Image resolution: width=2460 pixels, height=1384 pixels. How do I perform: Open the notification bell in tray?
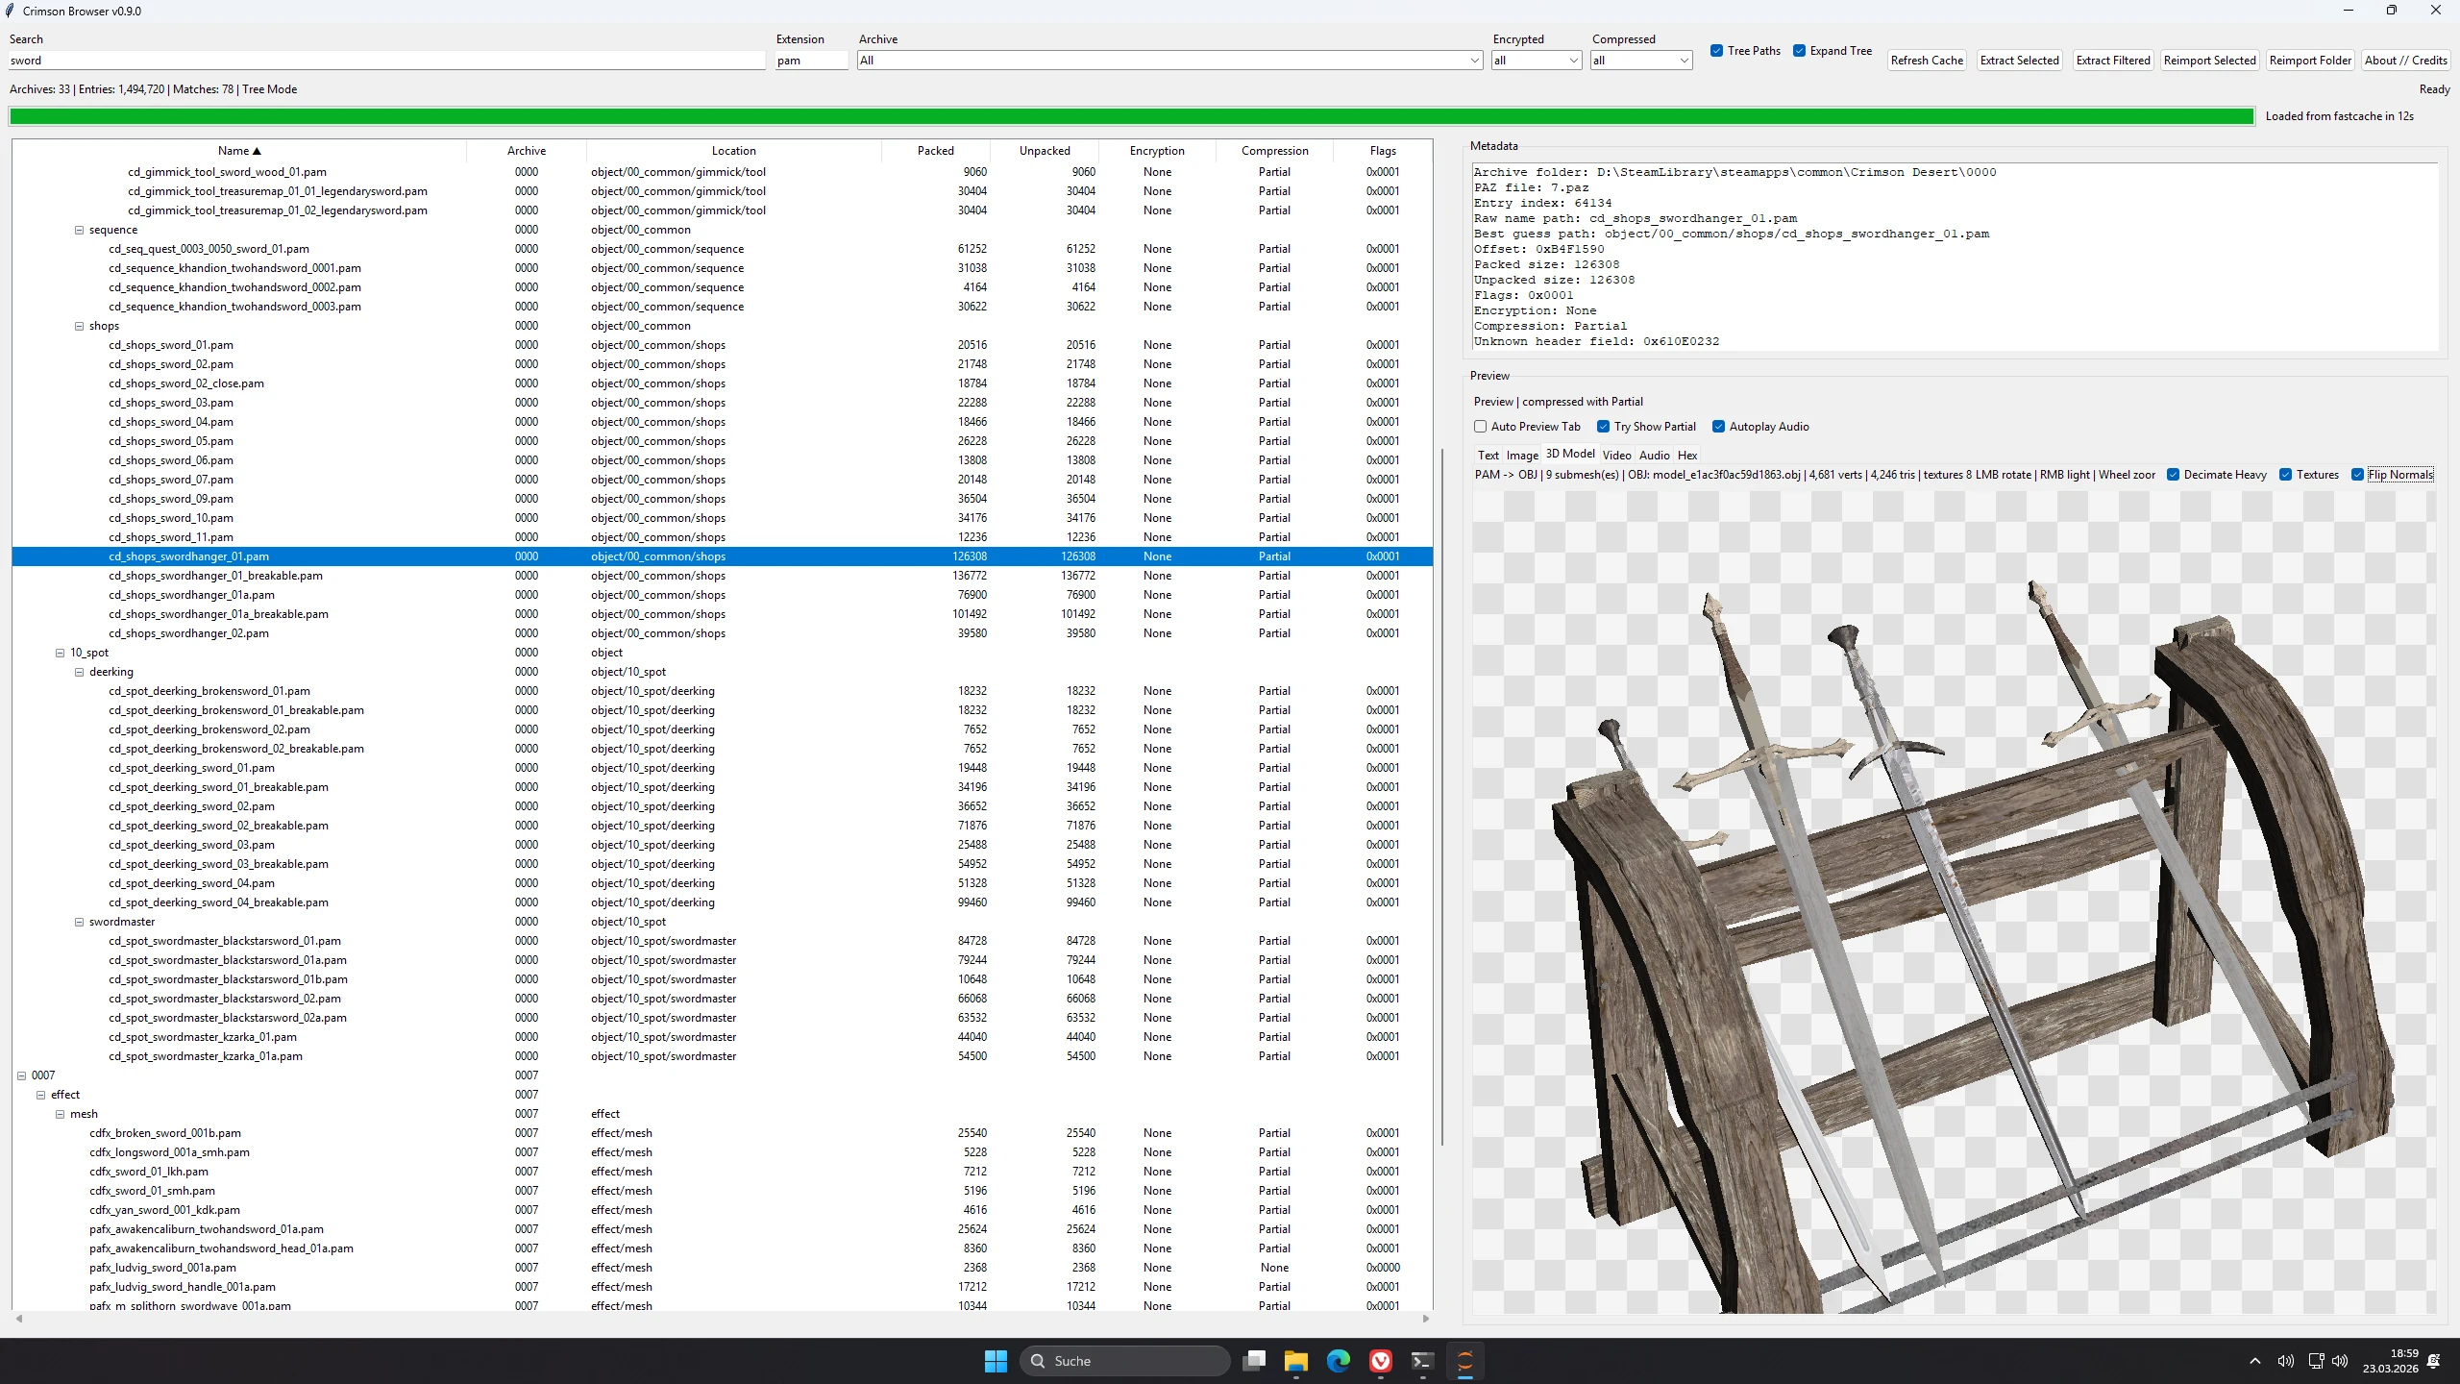(2434, 1361)
